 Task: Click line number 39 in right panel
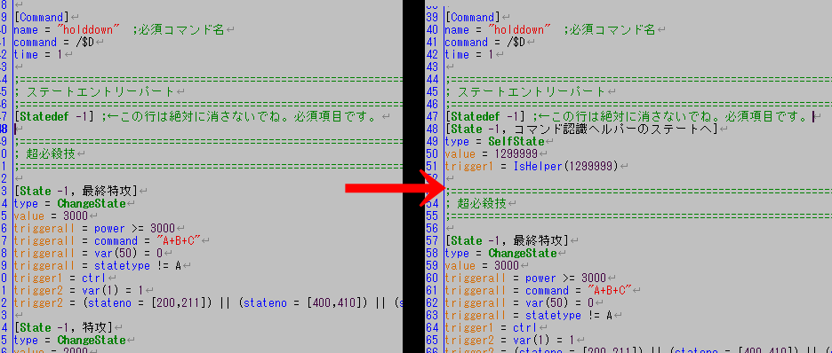pos(433,18)
